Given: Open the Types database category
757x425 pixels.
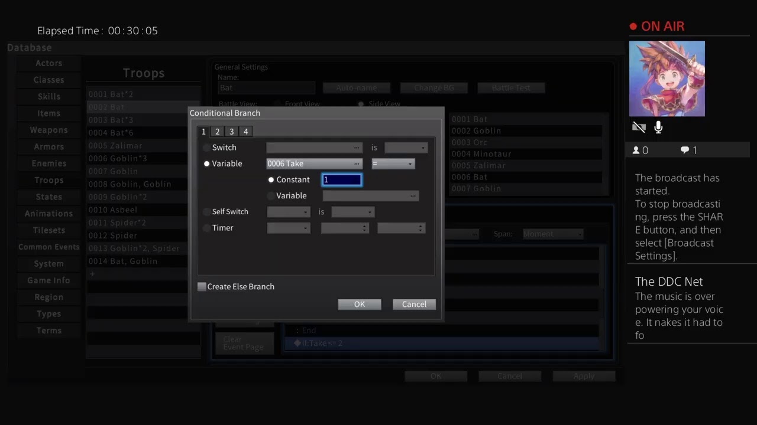Looking at the screenshot, I should 49,314.
